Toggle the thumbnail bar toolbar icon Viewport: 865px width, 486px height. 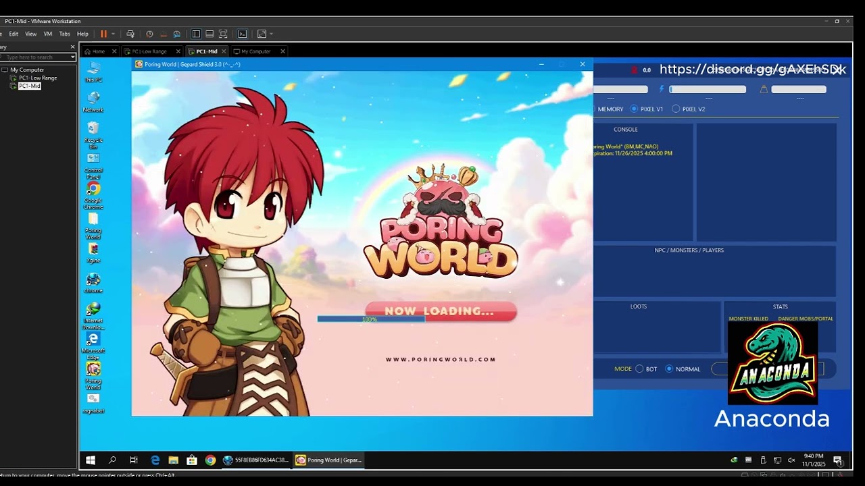pos(209,34)
